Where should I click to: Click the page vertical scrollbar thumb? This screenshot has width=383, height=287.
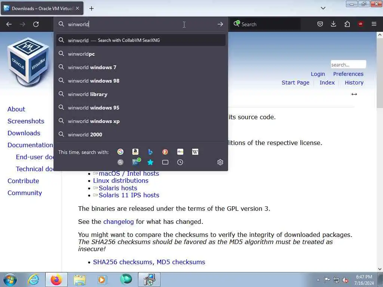tap(380, 72)
